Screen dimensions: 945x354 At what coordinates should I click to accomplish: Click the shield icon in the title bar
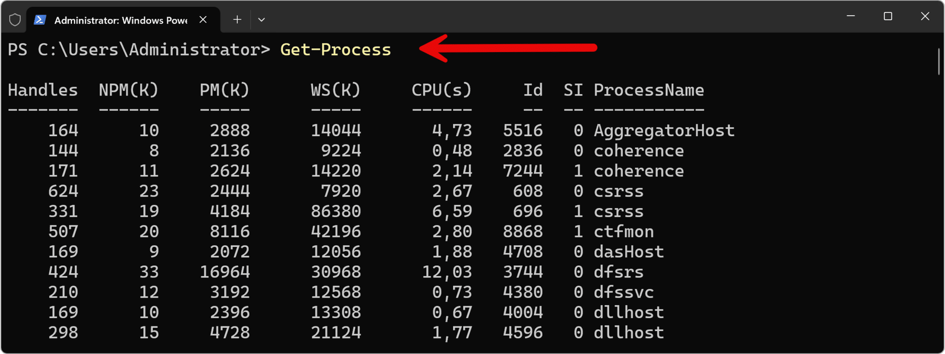(14, 18)
